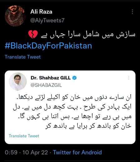The image size is (140, 162).
Task: Click the 10 Apr 22 date
Action: point(35,152)
